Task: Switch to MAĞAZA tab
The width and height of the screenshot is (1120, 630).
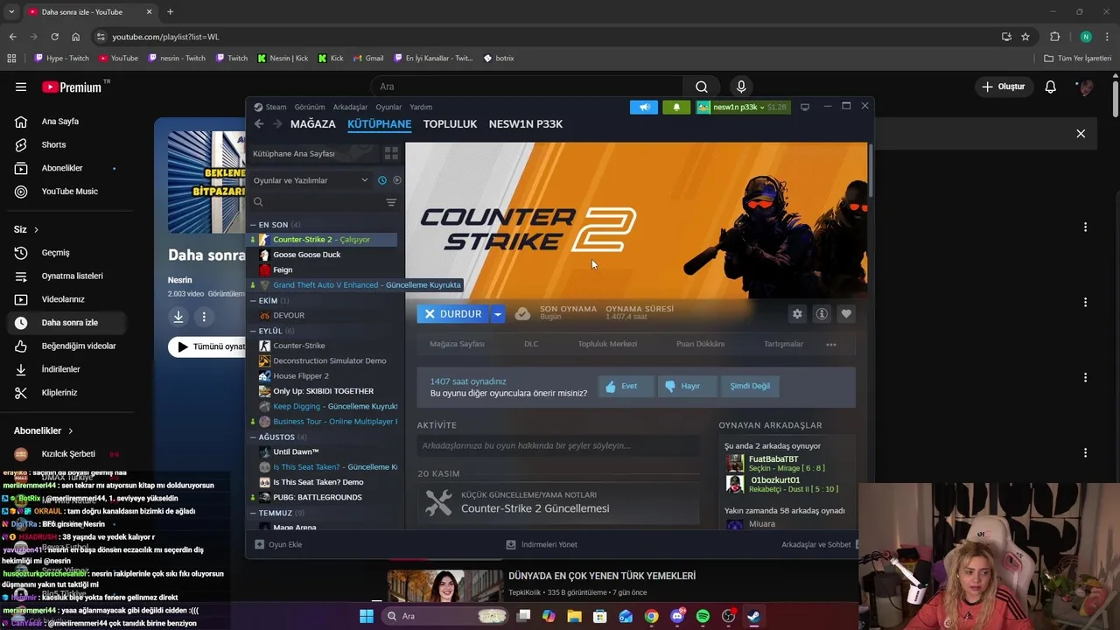Action: point(313,124)
